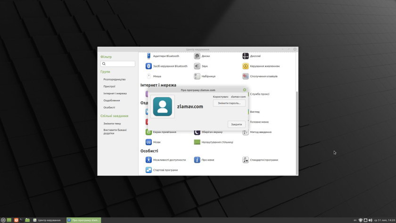This screenshot has width=396, height=223.
Task: Open Сполучення клавіш shortcuts icon
Action: pyautogui.click(x=246, y=76)
